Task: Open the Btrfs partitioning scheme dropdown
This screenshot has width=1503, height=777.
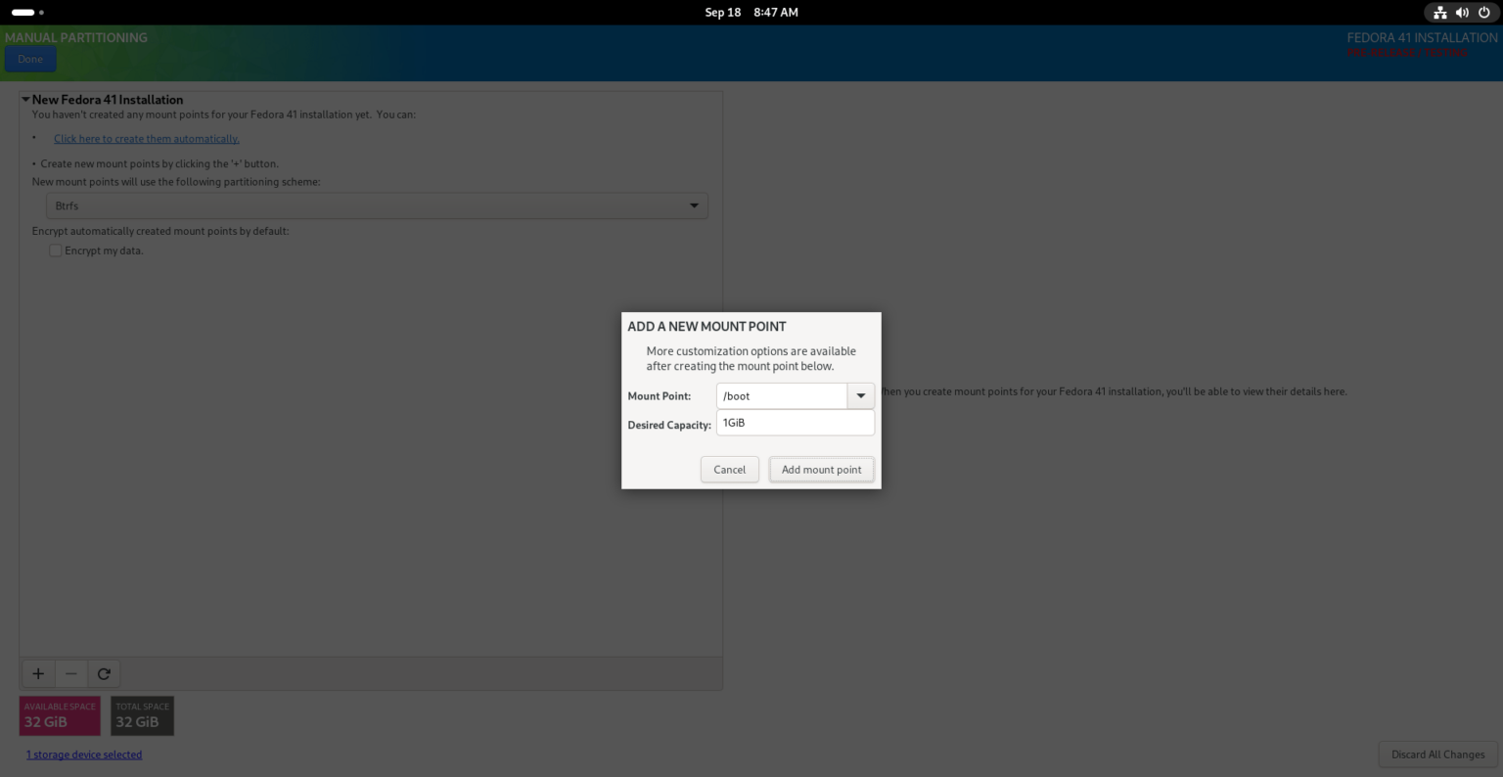Action: pyautogui.click(x=694, y=206)
